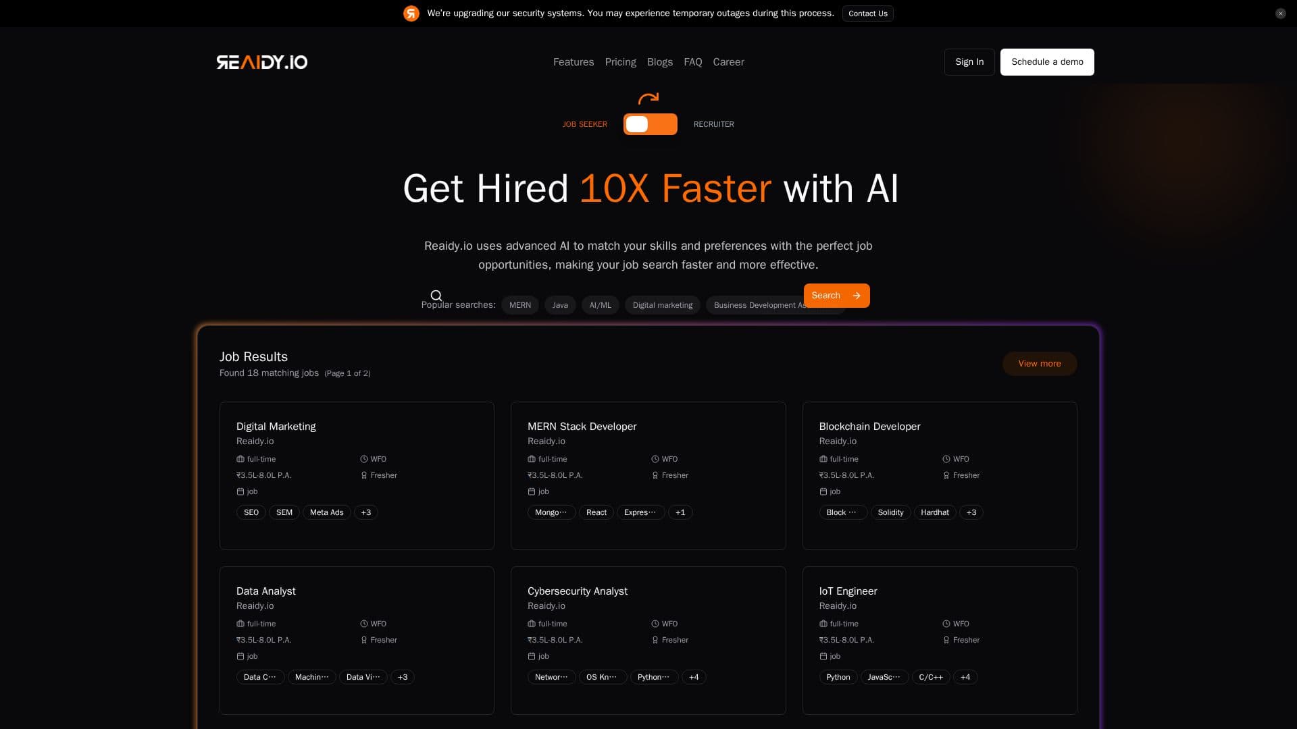The height and width of the screenshot is (729, 1297).
Task: Select the Solidity skill tag
Action: 890,512
